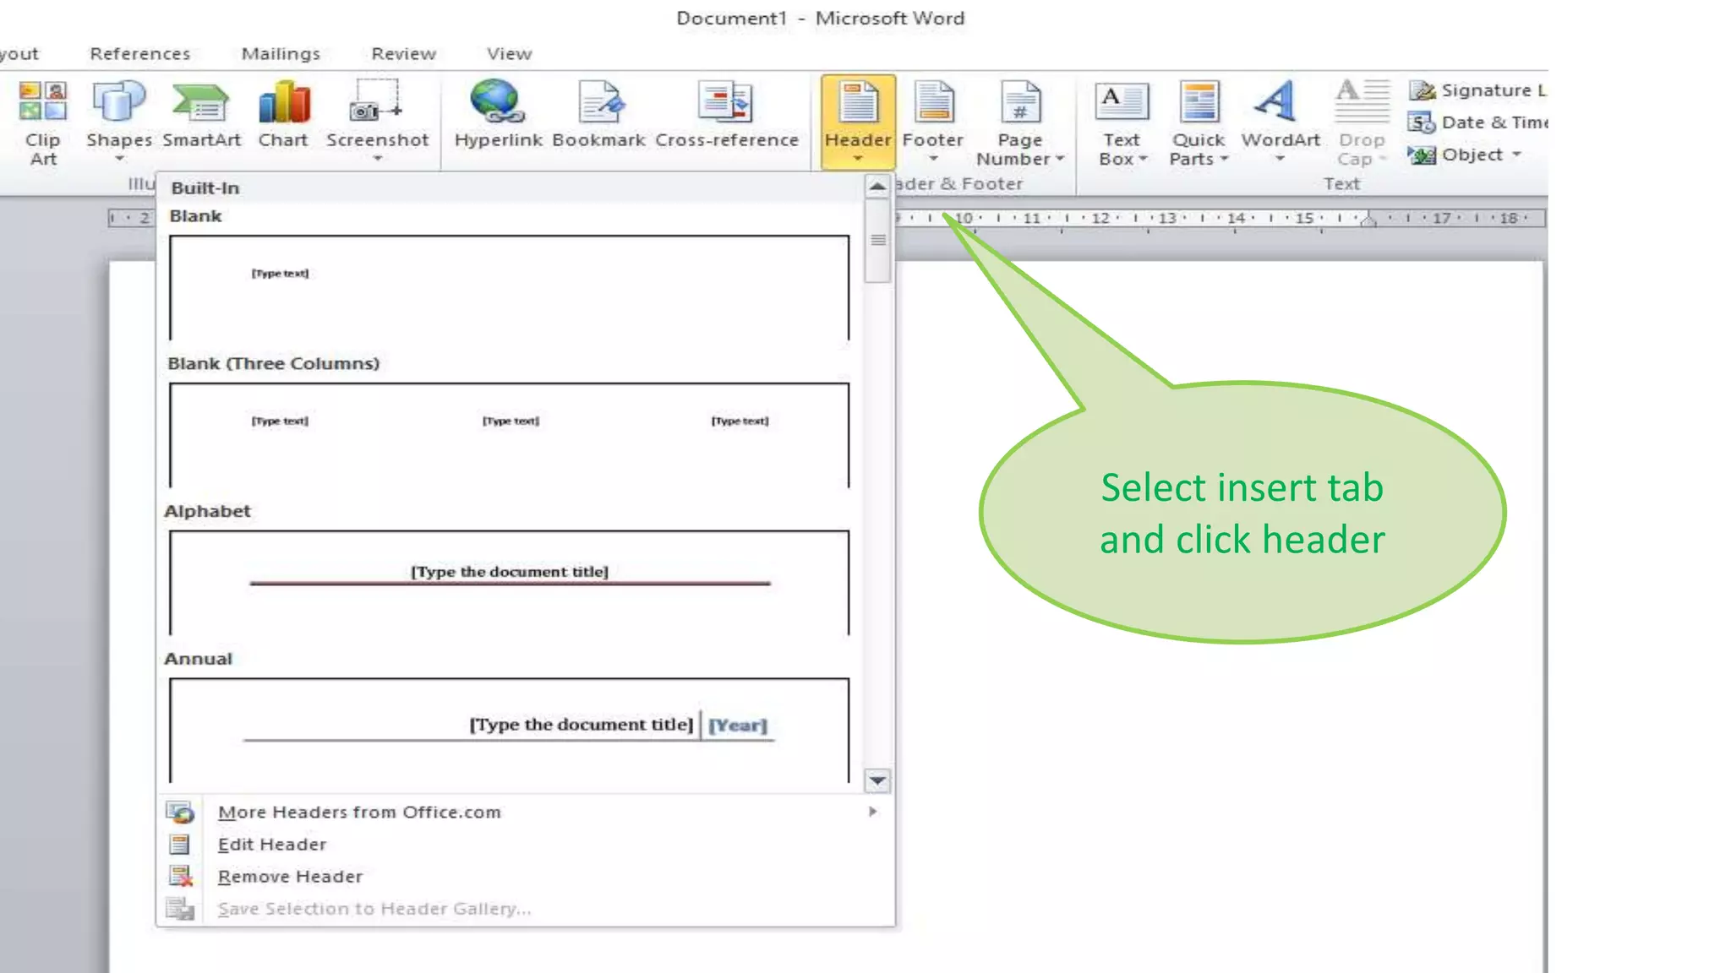Image resolution: width=1731 pixels, height=973 pixels.
Task: Choose Edit Header from the menu
Action: 271,845
